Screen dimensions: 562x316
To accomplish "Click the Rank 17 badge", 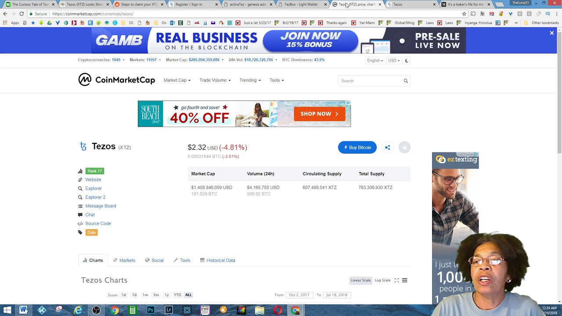I will coord(94,171).
